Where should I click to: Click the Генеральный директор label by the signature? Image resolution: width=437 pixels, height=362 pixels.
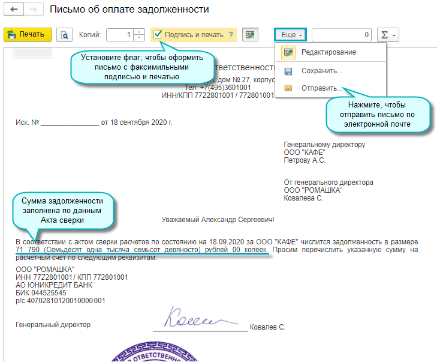coord(53,325)
